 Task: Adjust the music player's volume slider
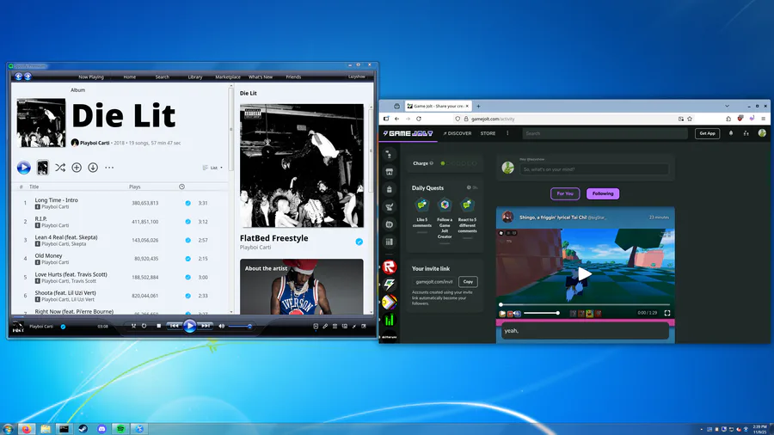click(241, 327)
